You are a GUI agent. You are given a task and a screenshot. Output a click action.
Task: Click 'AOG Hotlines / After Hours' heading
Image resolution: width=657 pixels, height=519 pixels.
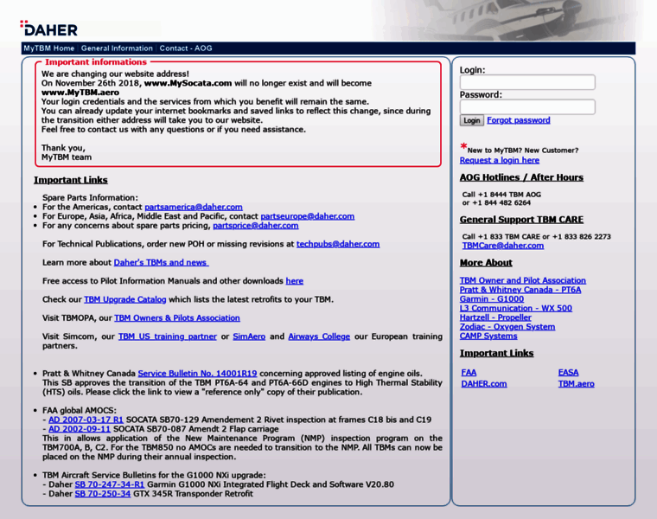tap(521, 177)
